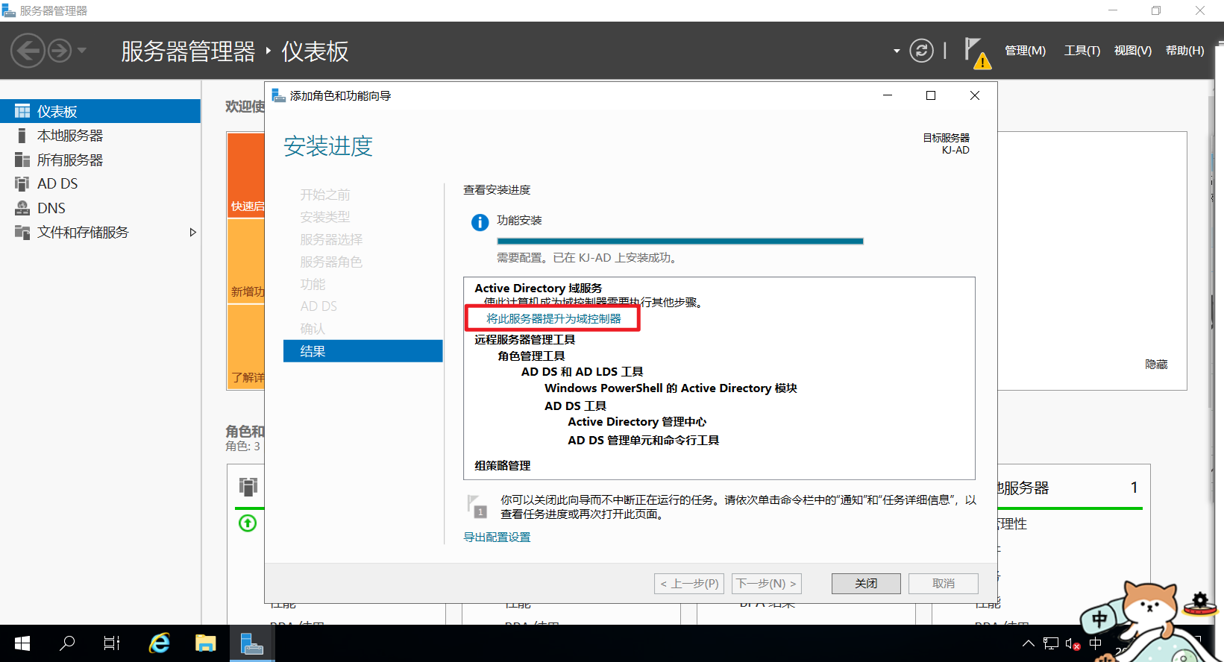Select the 开始之前 wizard step
The image size is (1224, 662).
coord(325,195)
